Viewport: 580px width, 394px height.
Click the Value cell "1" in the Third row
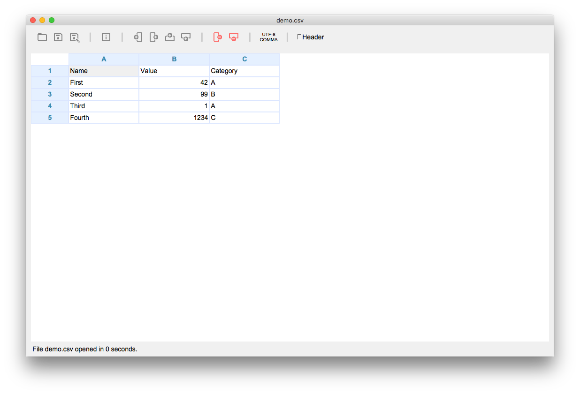point(174,106)
